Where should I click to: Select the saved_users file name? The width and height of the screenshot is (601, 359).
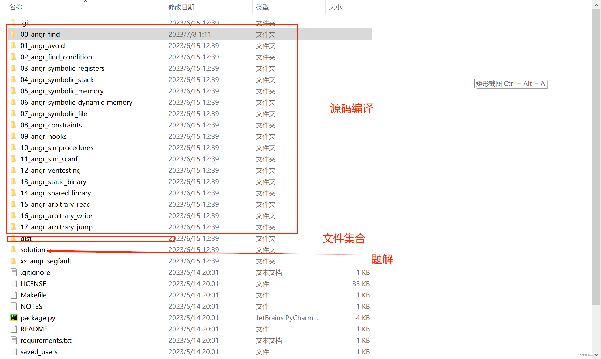pos(39,352)
